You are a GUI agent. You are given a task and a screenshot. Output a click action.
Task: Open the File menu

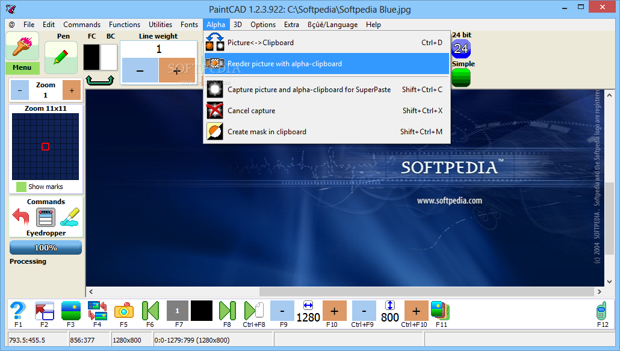tap(29, 25)
